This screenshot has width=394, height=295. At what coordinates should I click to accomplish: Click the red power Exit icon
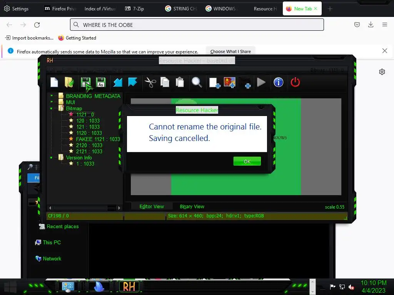(295, 82)
